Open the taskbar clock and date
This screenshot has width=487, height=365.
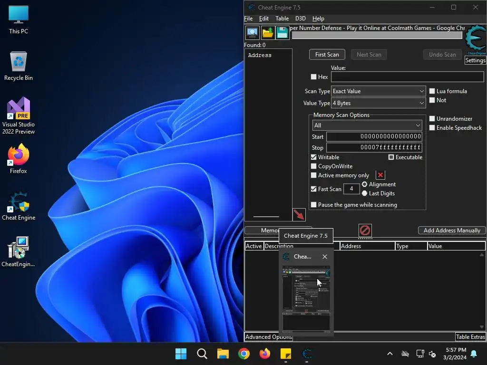pyautogui.click(x=454, y=354)
